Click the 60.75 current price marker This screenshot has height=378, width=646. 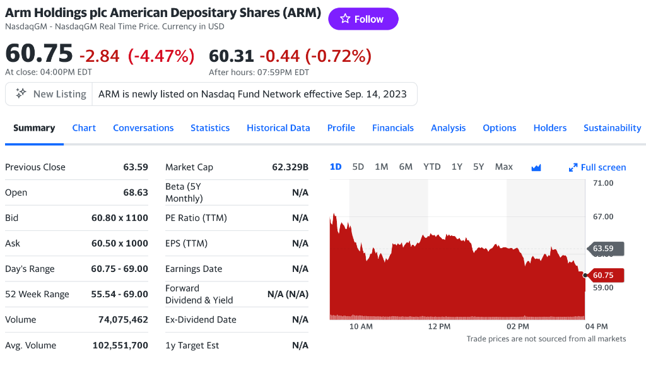click(x=604, y=275)
